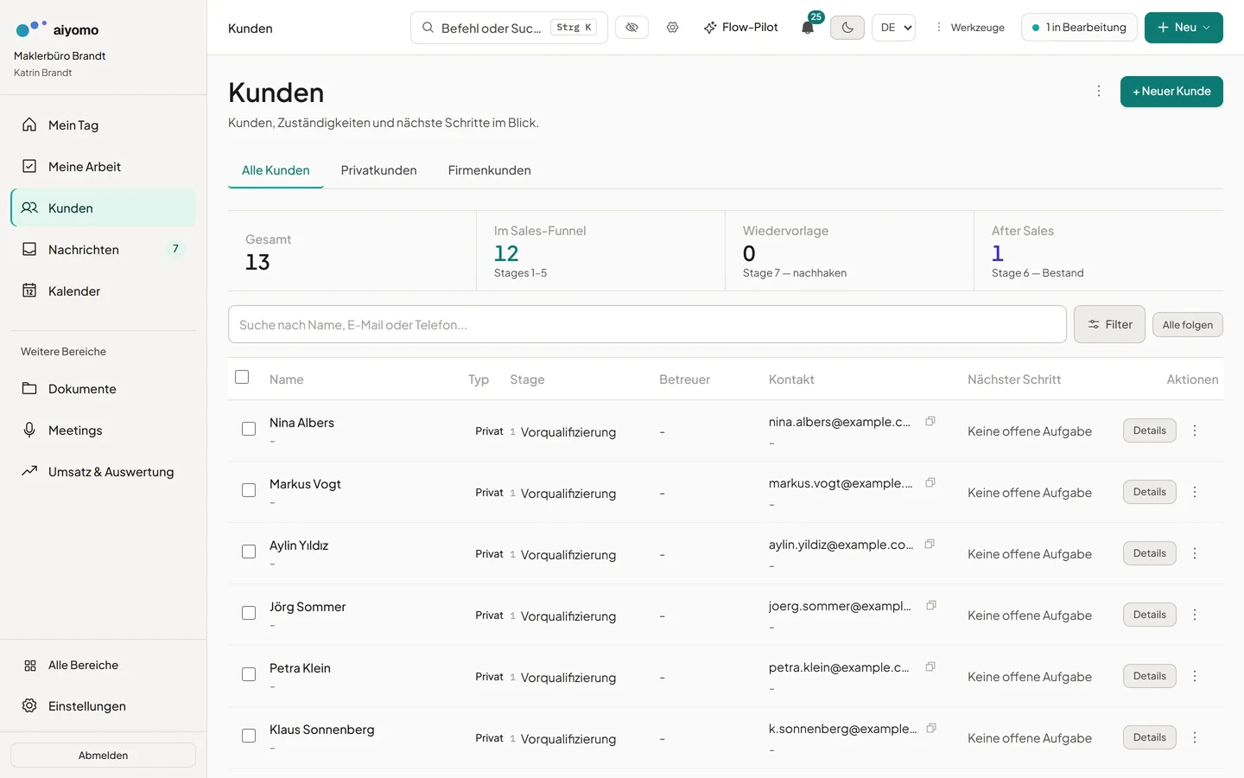1244x778 pixels.
Task: Open the Filter options
Action: pos(1109,324)
